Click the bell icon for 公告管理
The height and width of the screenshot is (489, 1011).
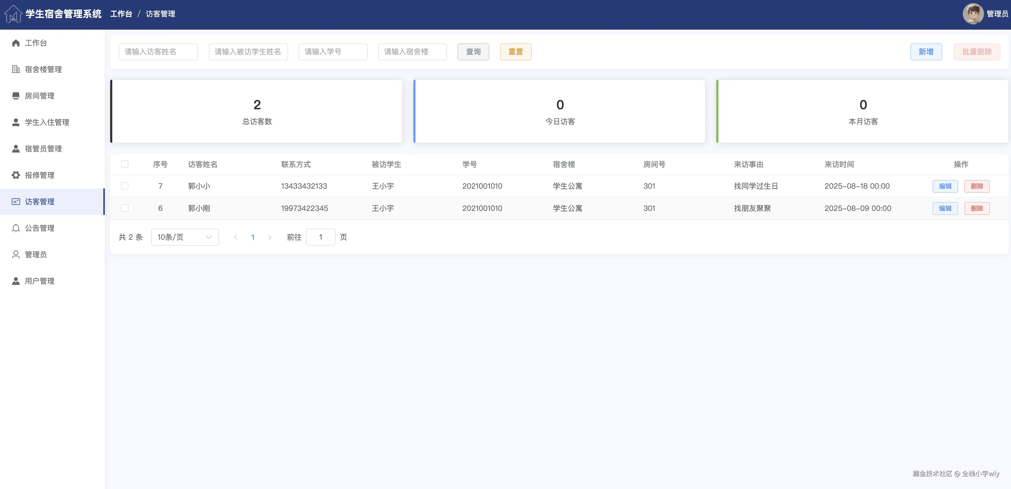(16, 228)
